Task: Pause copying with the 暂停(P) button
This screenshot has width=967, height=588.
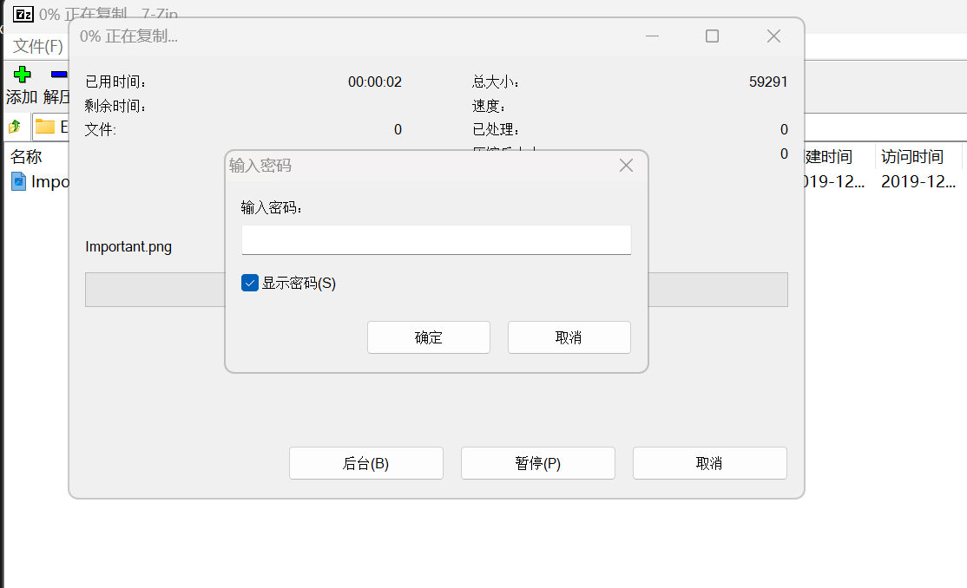Action: (x=537, y=463)
